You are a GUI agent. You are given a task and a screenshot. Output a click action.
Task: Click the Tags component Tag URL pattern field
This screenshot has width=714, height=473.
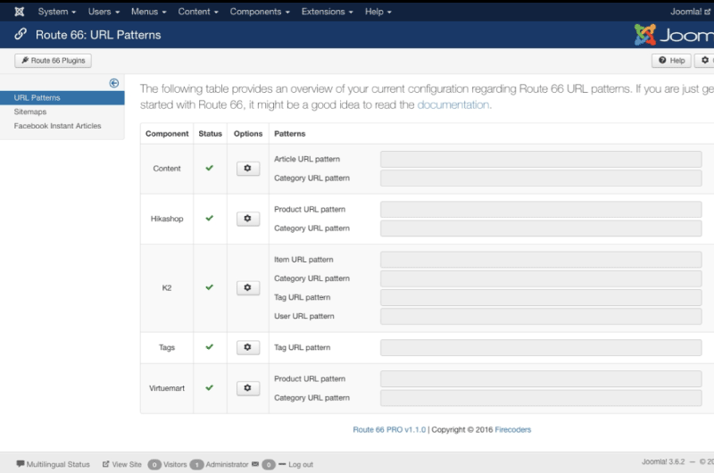[x=541, y=348]
